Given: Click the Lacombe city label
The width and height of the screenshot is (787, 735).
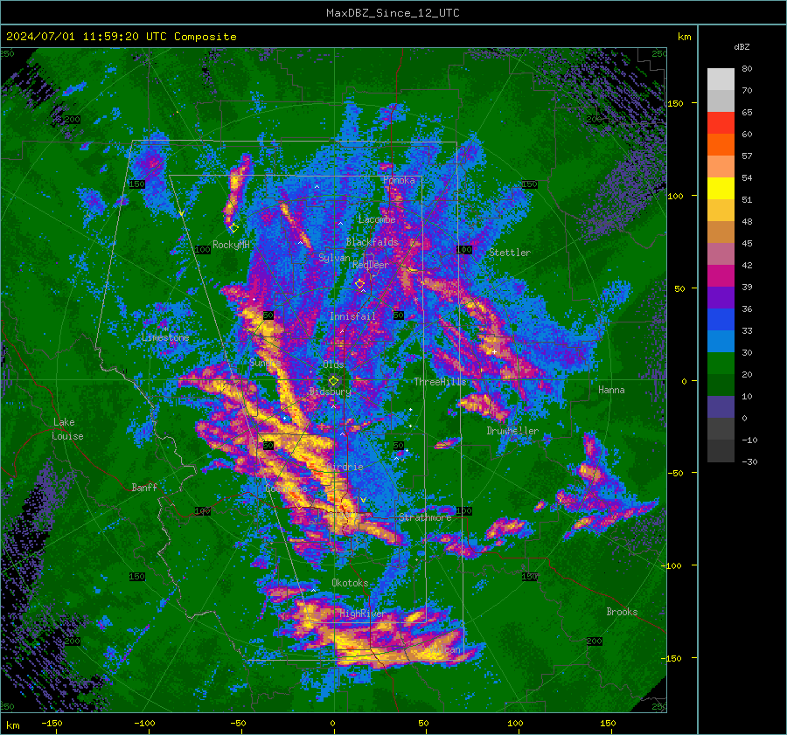Looking at the screenshot, I should tap(377, 219).
